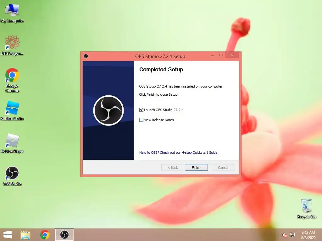Click the Completed Setup heading
This screenshot has height=241, width=322.
click(161, 69)
